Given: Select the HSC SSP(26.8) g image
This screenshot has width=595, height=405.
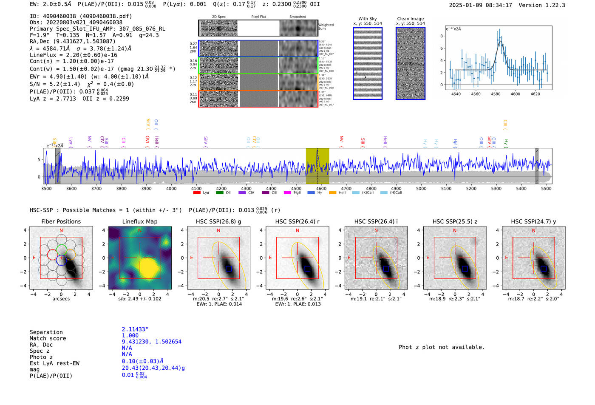Looking at the screenshot, I should pos(218,258).
